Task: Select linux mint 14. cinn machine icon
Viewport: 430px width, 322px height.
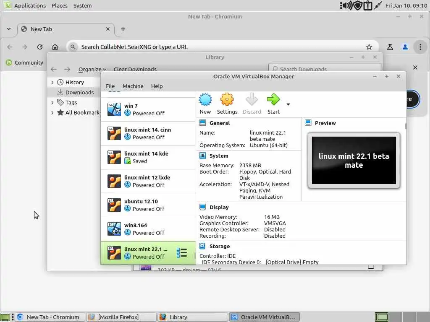Action: pyautogui.click(x=114, y=133)
